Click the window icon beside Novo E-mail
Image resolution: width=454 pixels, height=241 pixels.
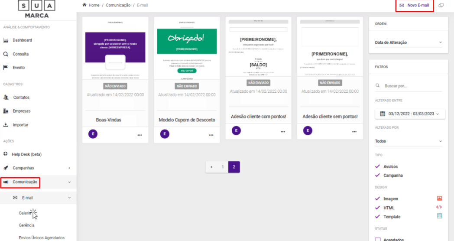coord(441,5)
